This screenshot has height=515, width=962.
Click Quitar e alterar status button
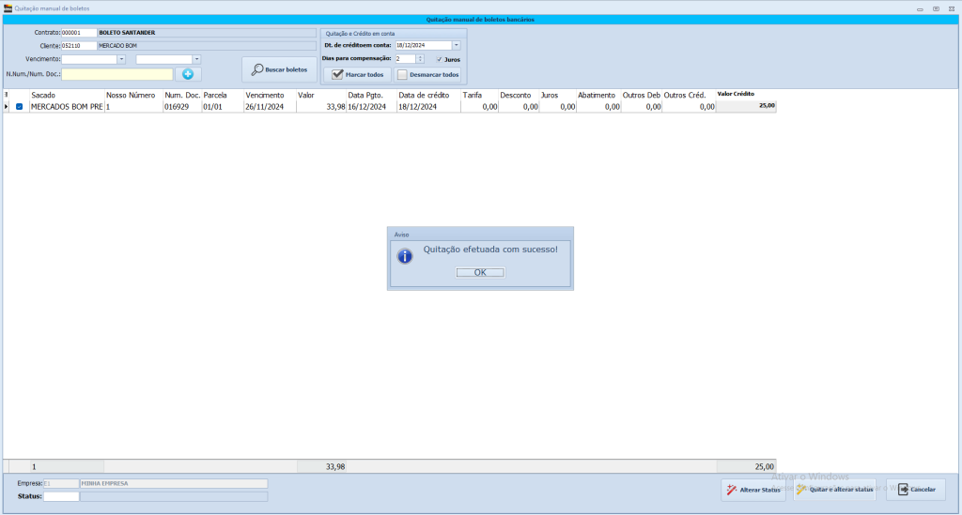coord(836,490)
